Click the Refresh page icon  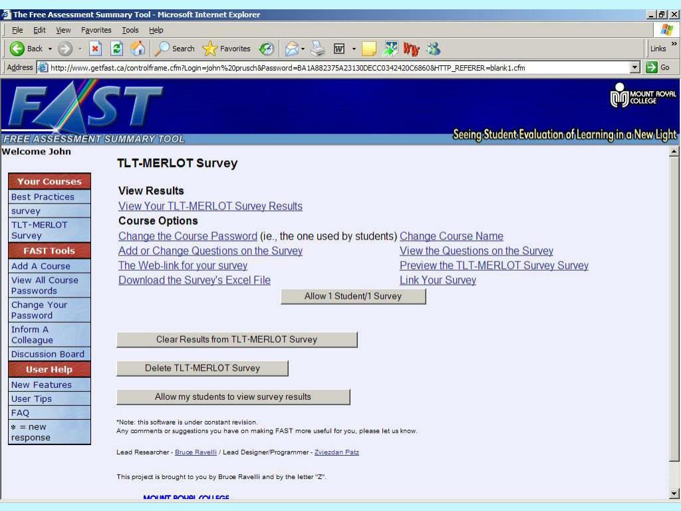pyautogui.click(x=116, y=49)
